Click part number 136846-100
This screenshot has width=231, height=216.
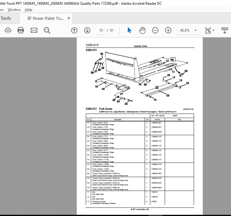point(156,137)
